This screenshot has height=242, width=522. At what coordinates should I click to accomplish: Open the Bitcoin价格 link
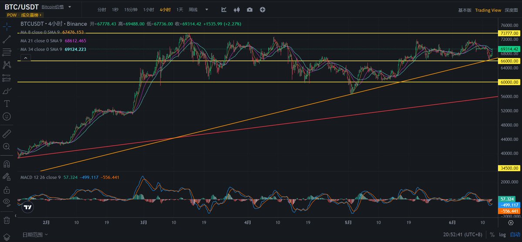pyautogui.click(x=53, y=7)
